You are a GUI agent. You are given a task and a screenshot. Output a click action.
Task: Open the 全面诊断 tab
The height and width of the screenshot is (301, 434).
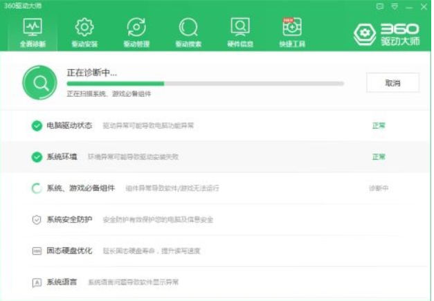coord(33,33)
